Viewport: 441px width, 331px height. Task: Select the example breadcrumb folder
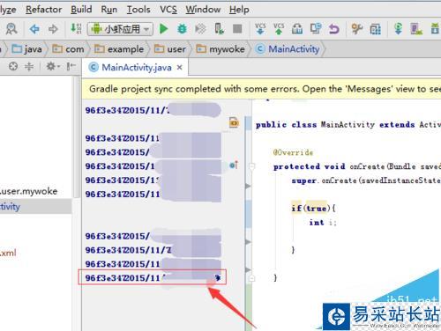(119, 49)
